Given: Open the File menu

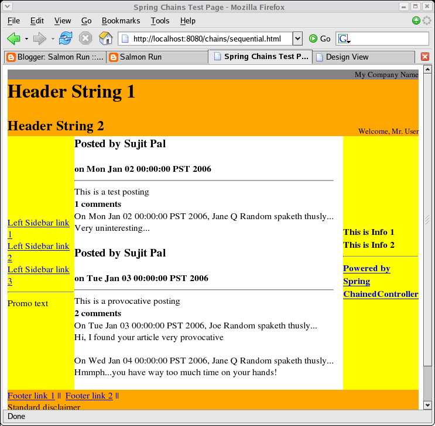Looking at the screenshot, I should (x=13, y=21).
